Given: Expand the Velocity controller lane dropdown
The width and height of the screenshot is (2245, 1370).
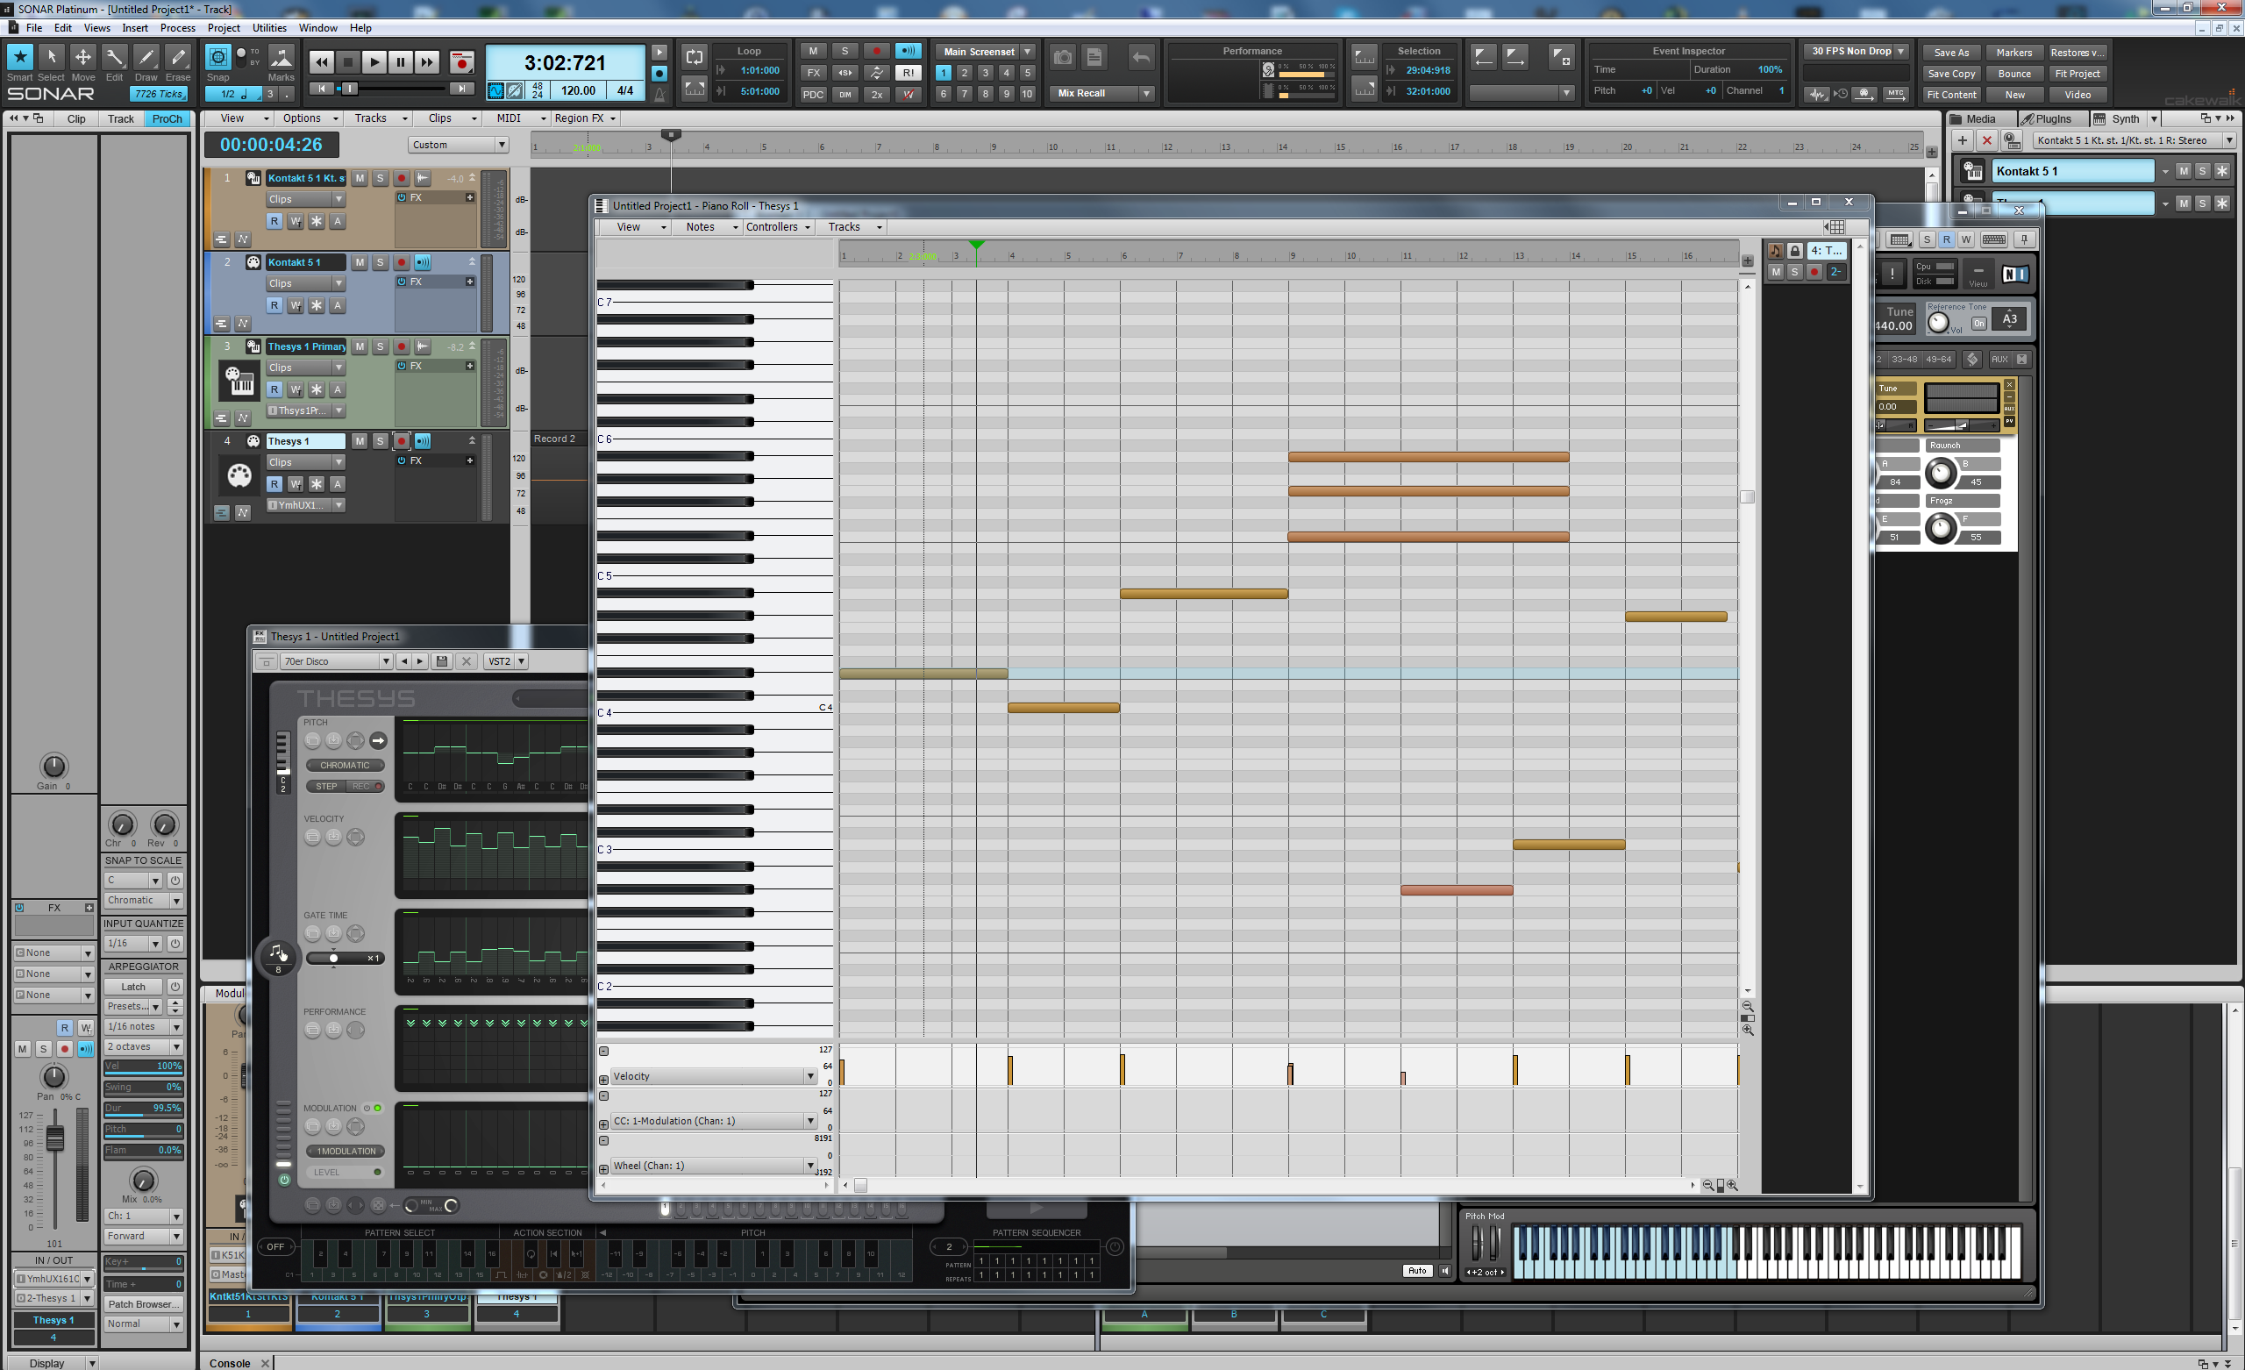Looking at the screenshot, I should click(809, 1076).
